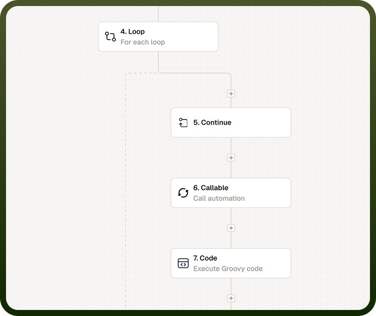Click the Loop step branch icon
The width and height of the screenshot is (376, 316).
coord(110,37)
